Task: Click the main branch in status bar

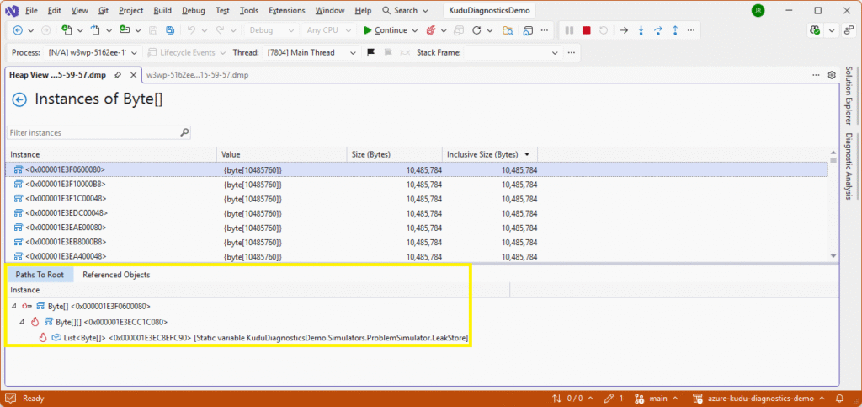Action: [x=657, y=399]
